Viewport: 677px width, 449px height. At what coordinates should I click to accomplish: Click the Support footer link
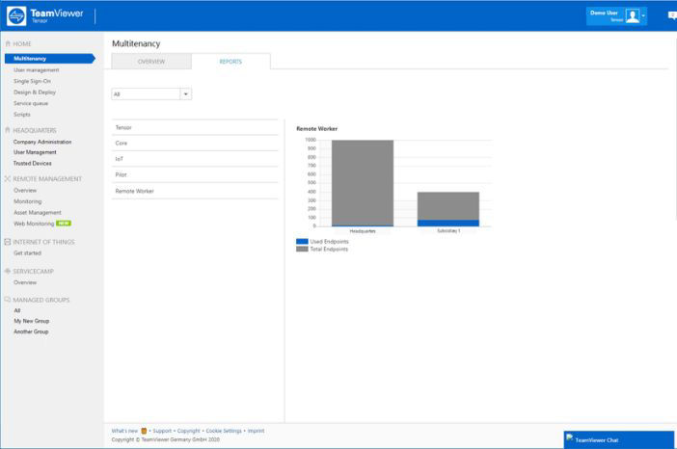click(162, 431)
